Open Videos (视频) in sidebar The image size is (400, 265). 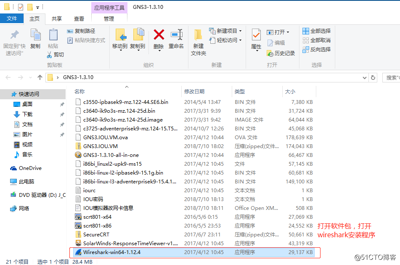tap(27, 145)
